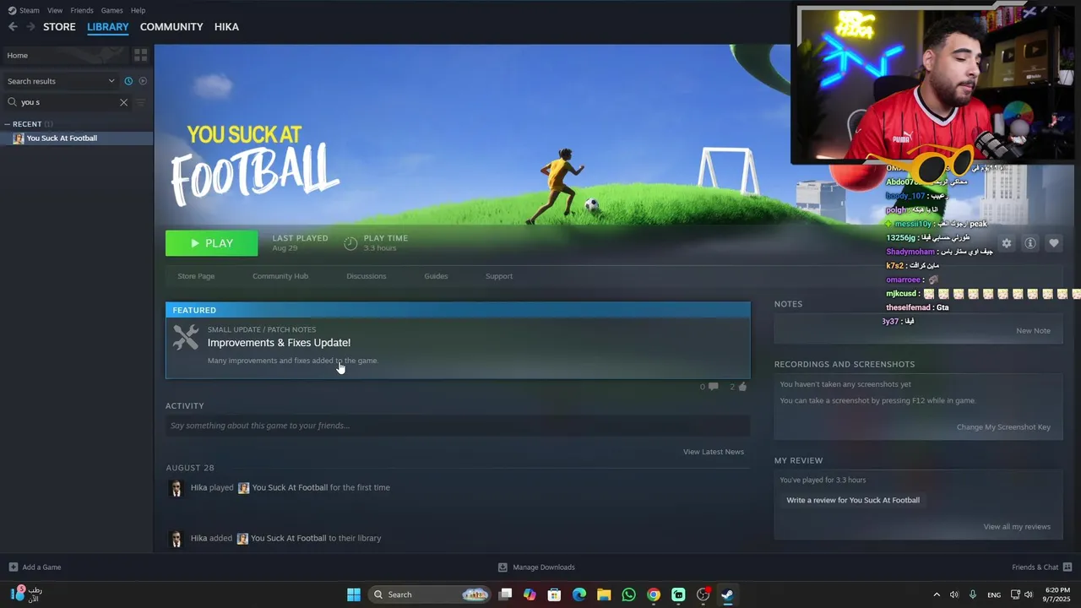Click the favorite heart icon
Viewport: 1081px width, 608px height.
(x=1054, y=243)
